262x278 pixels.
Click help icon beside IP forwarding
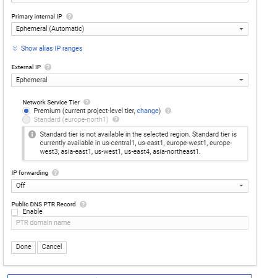[x=55, y=173]
